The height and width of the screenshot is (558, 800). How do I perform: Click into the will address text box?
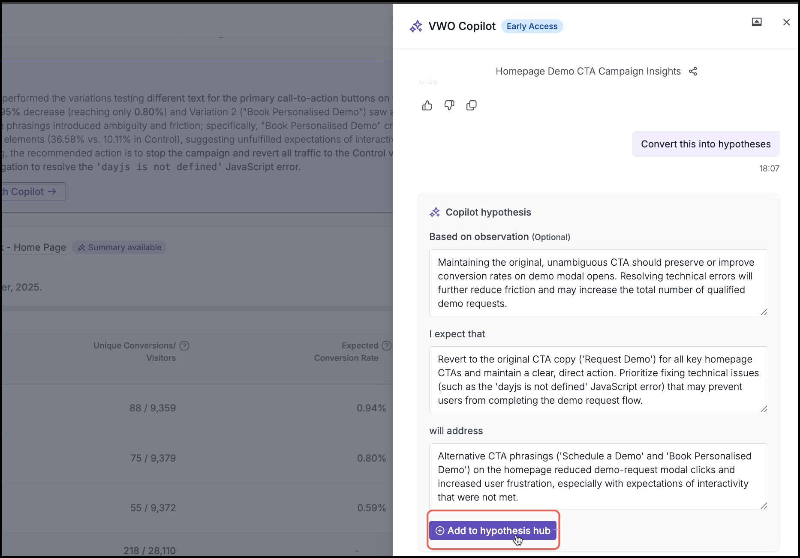tap(598, 477)
